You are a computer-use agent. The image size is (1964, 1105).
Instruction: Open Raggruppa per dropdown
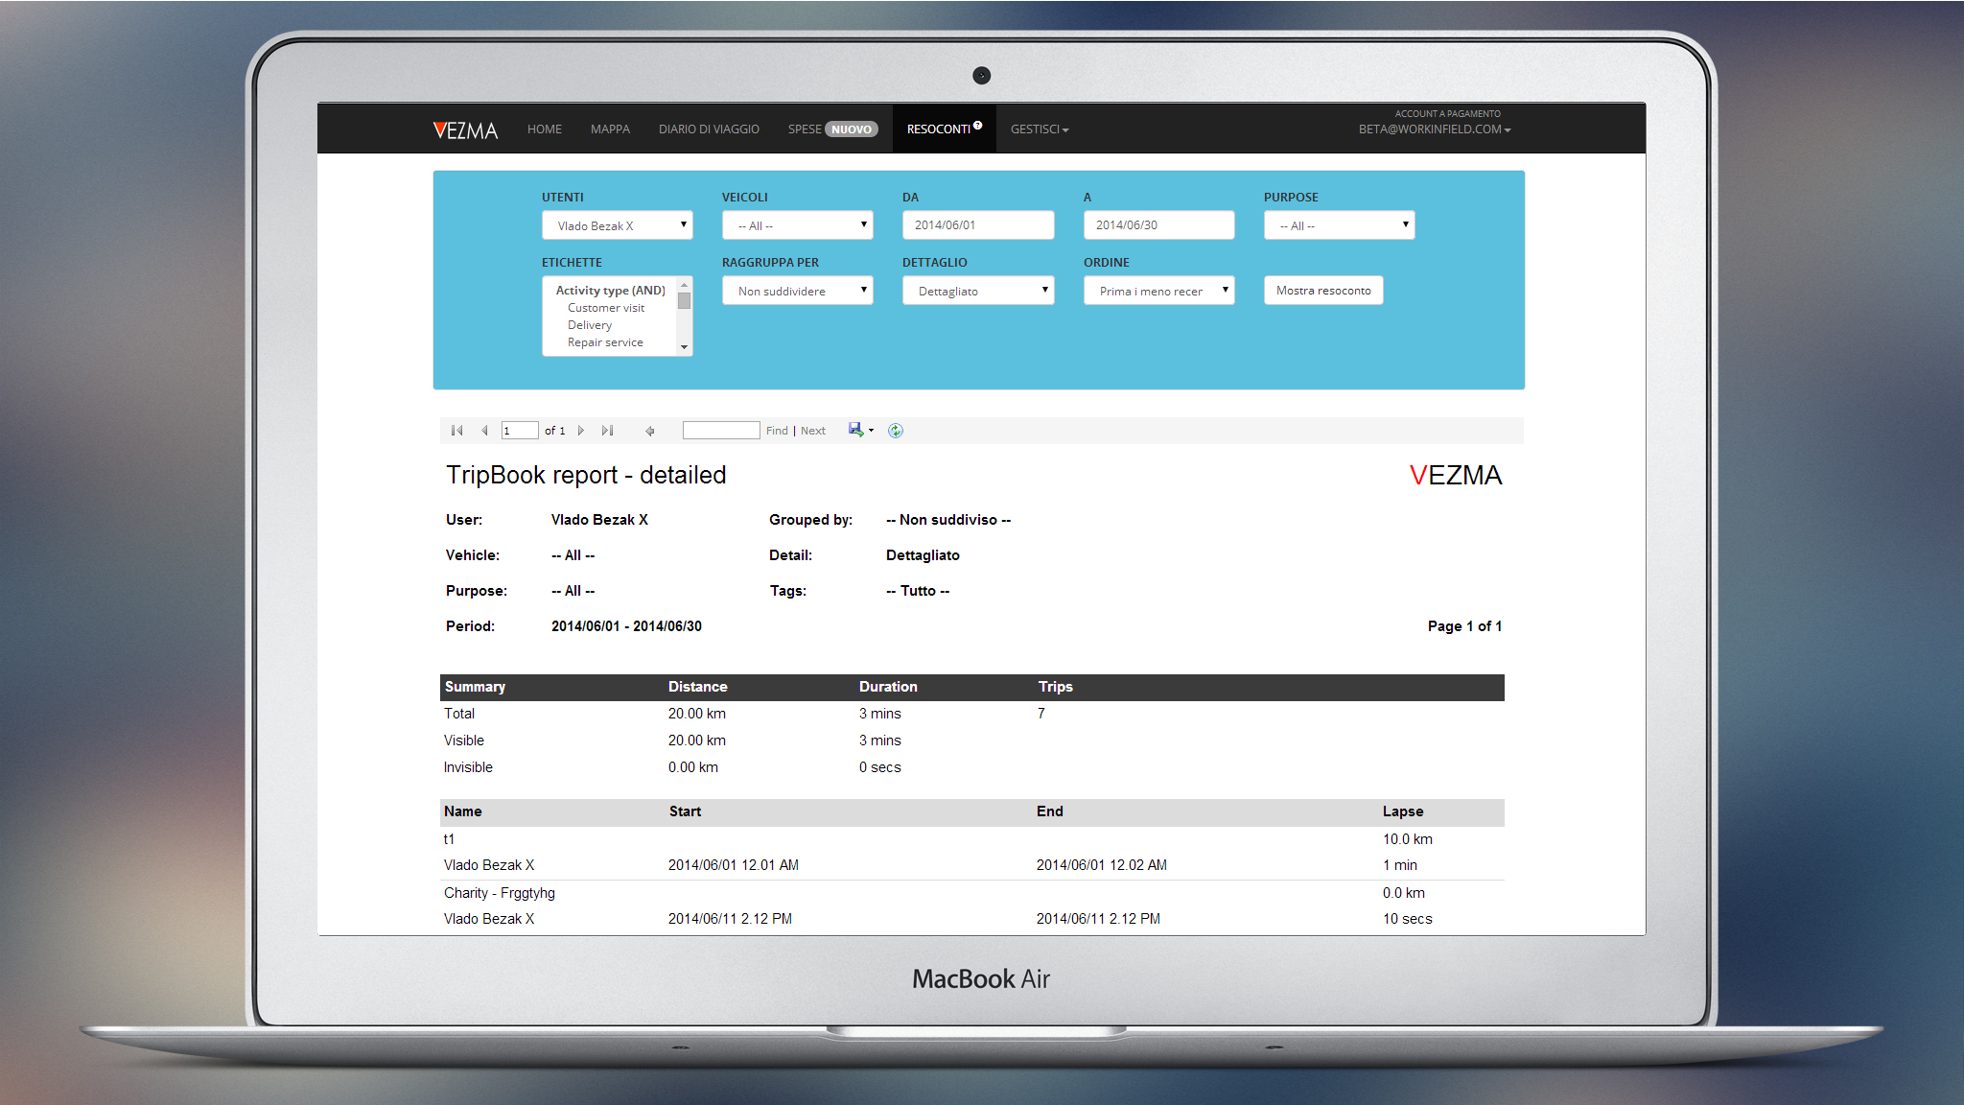797,291
